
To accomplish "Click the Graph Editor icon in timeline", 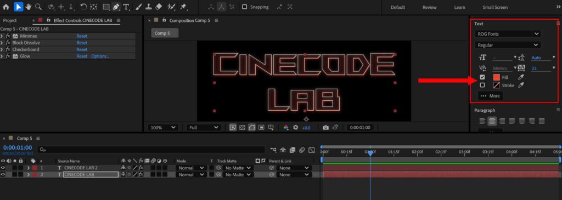I will coord(312,150).
